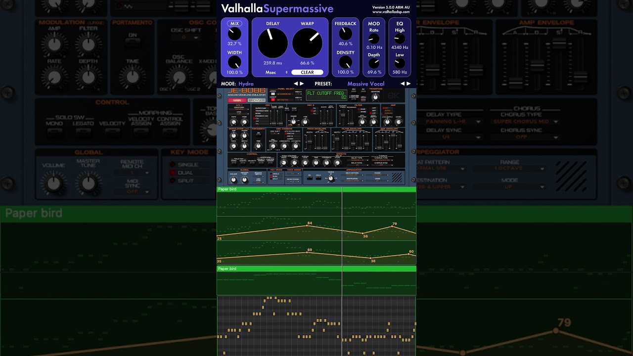Viewport: 633px width, 356px height.
Task: Click the Global Volume knob
Action: (x=233, y=180)
